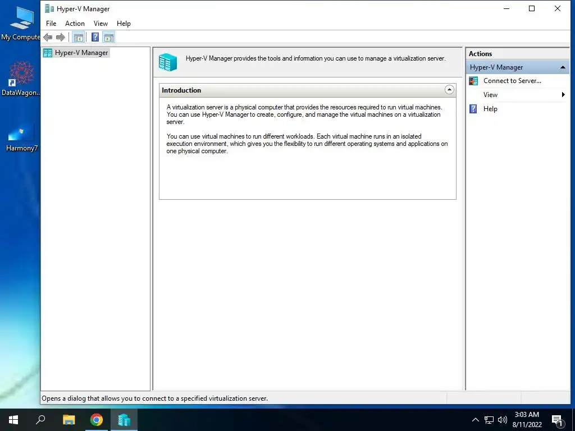Maximize the Hyper-V Manager window

coord(532,8)
